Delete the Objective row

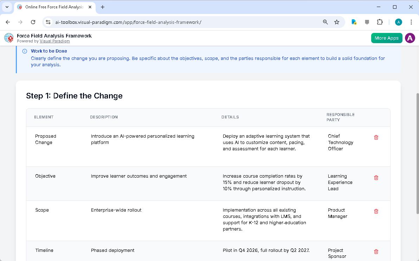pos(376,178)
